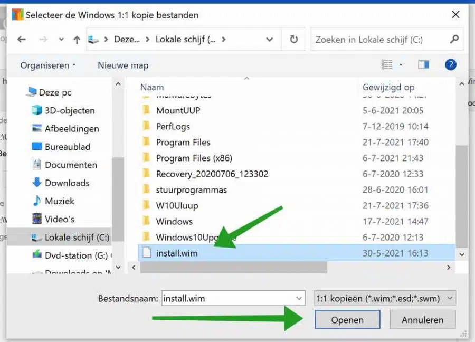Click the forward navigation arrow
Image resolution: width=475 pixels, height=342 pixels.
43,40
